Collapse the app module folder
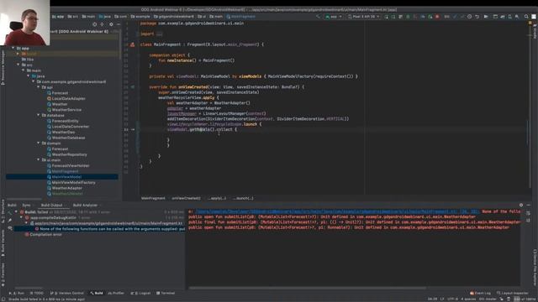The height and width of the screenshot is (302, 538). 13,49
